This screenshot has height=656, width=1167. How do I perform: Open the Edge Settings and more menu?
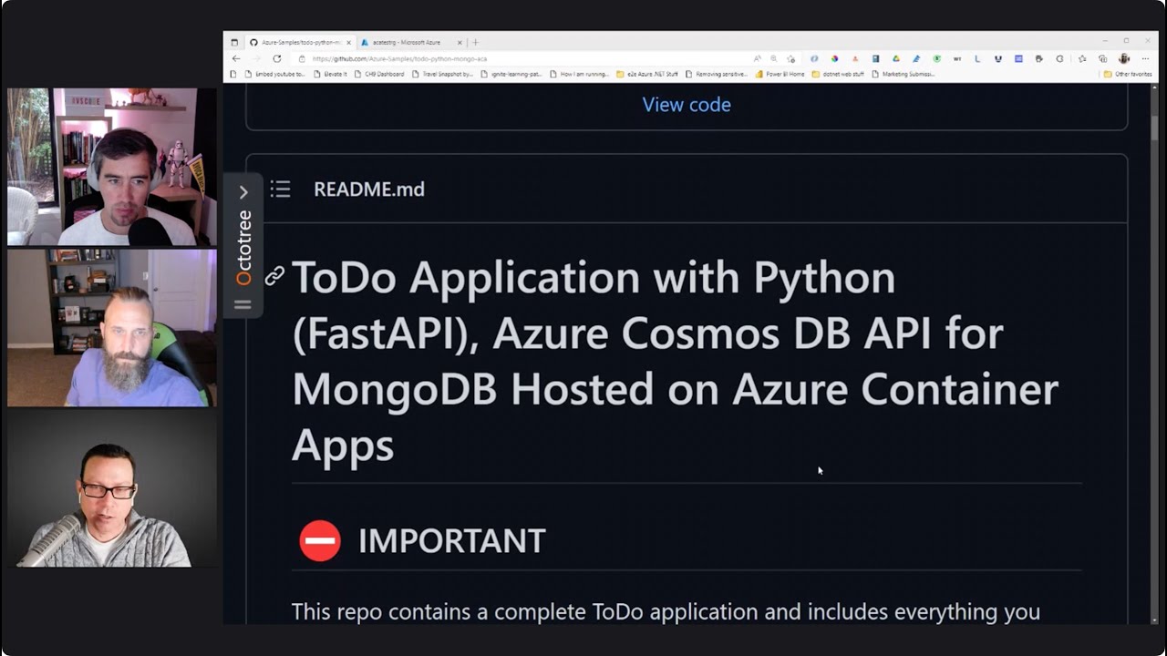(x=1145, y=58)
